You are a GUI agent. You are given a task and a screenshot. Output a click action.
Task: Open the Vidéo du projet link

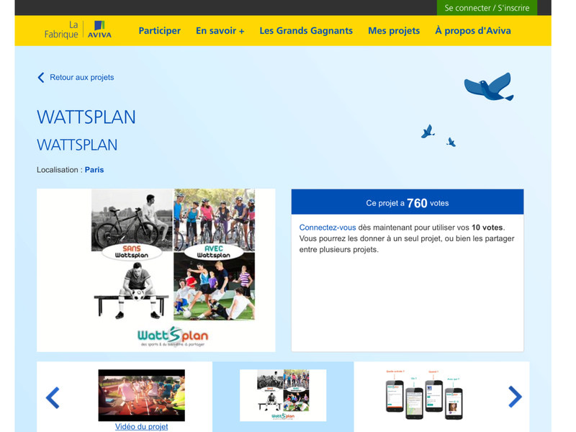coord(141,426)
